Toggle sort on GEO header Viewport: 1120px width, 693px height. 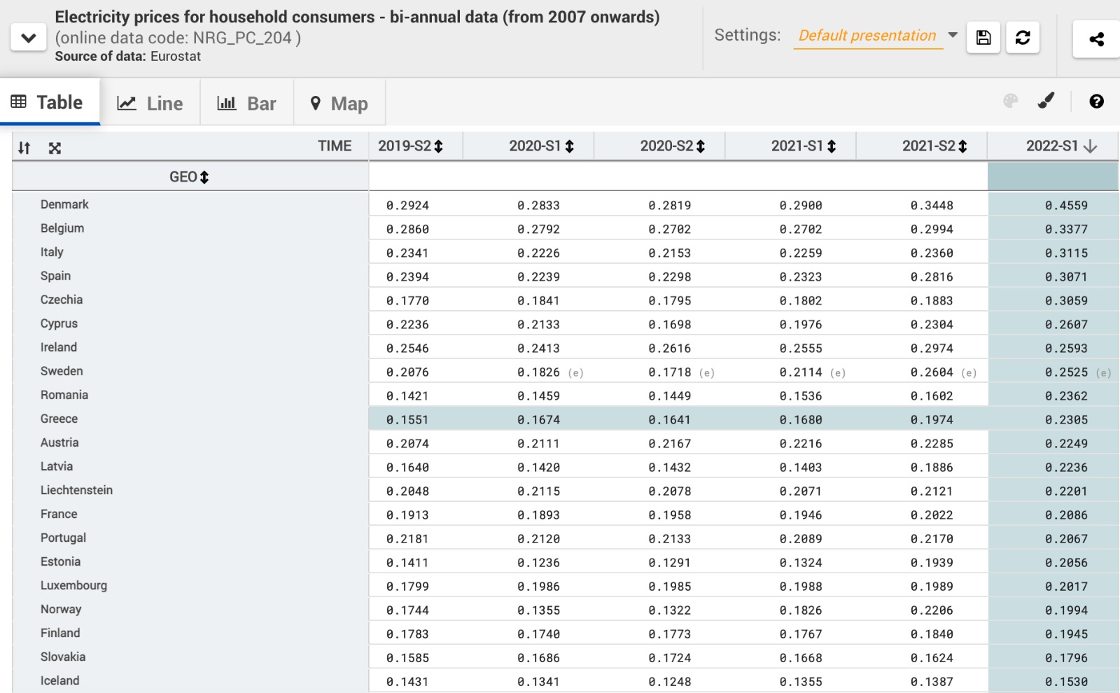click(x=204, y=177)
